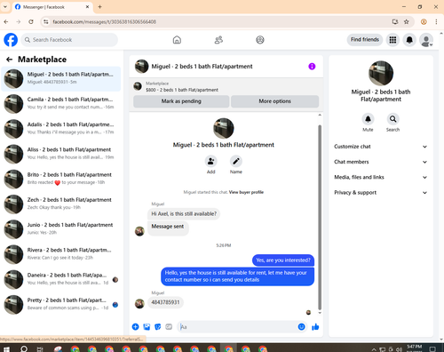Expand the Privacy & support section
Image resolution: width=444 pixels, height=352 pixels.
tap(381, 193)
